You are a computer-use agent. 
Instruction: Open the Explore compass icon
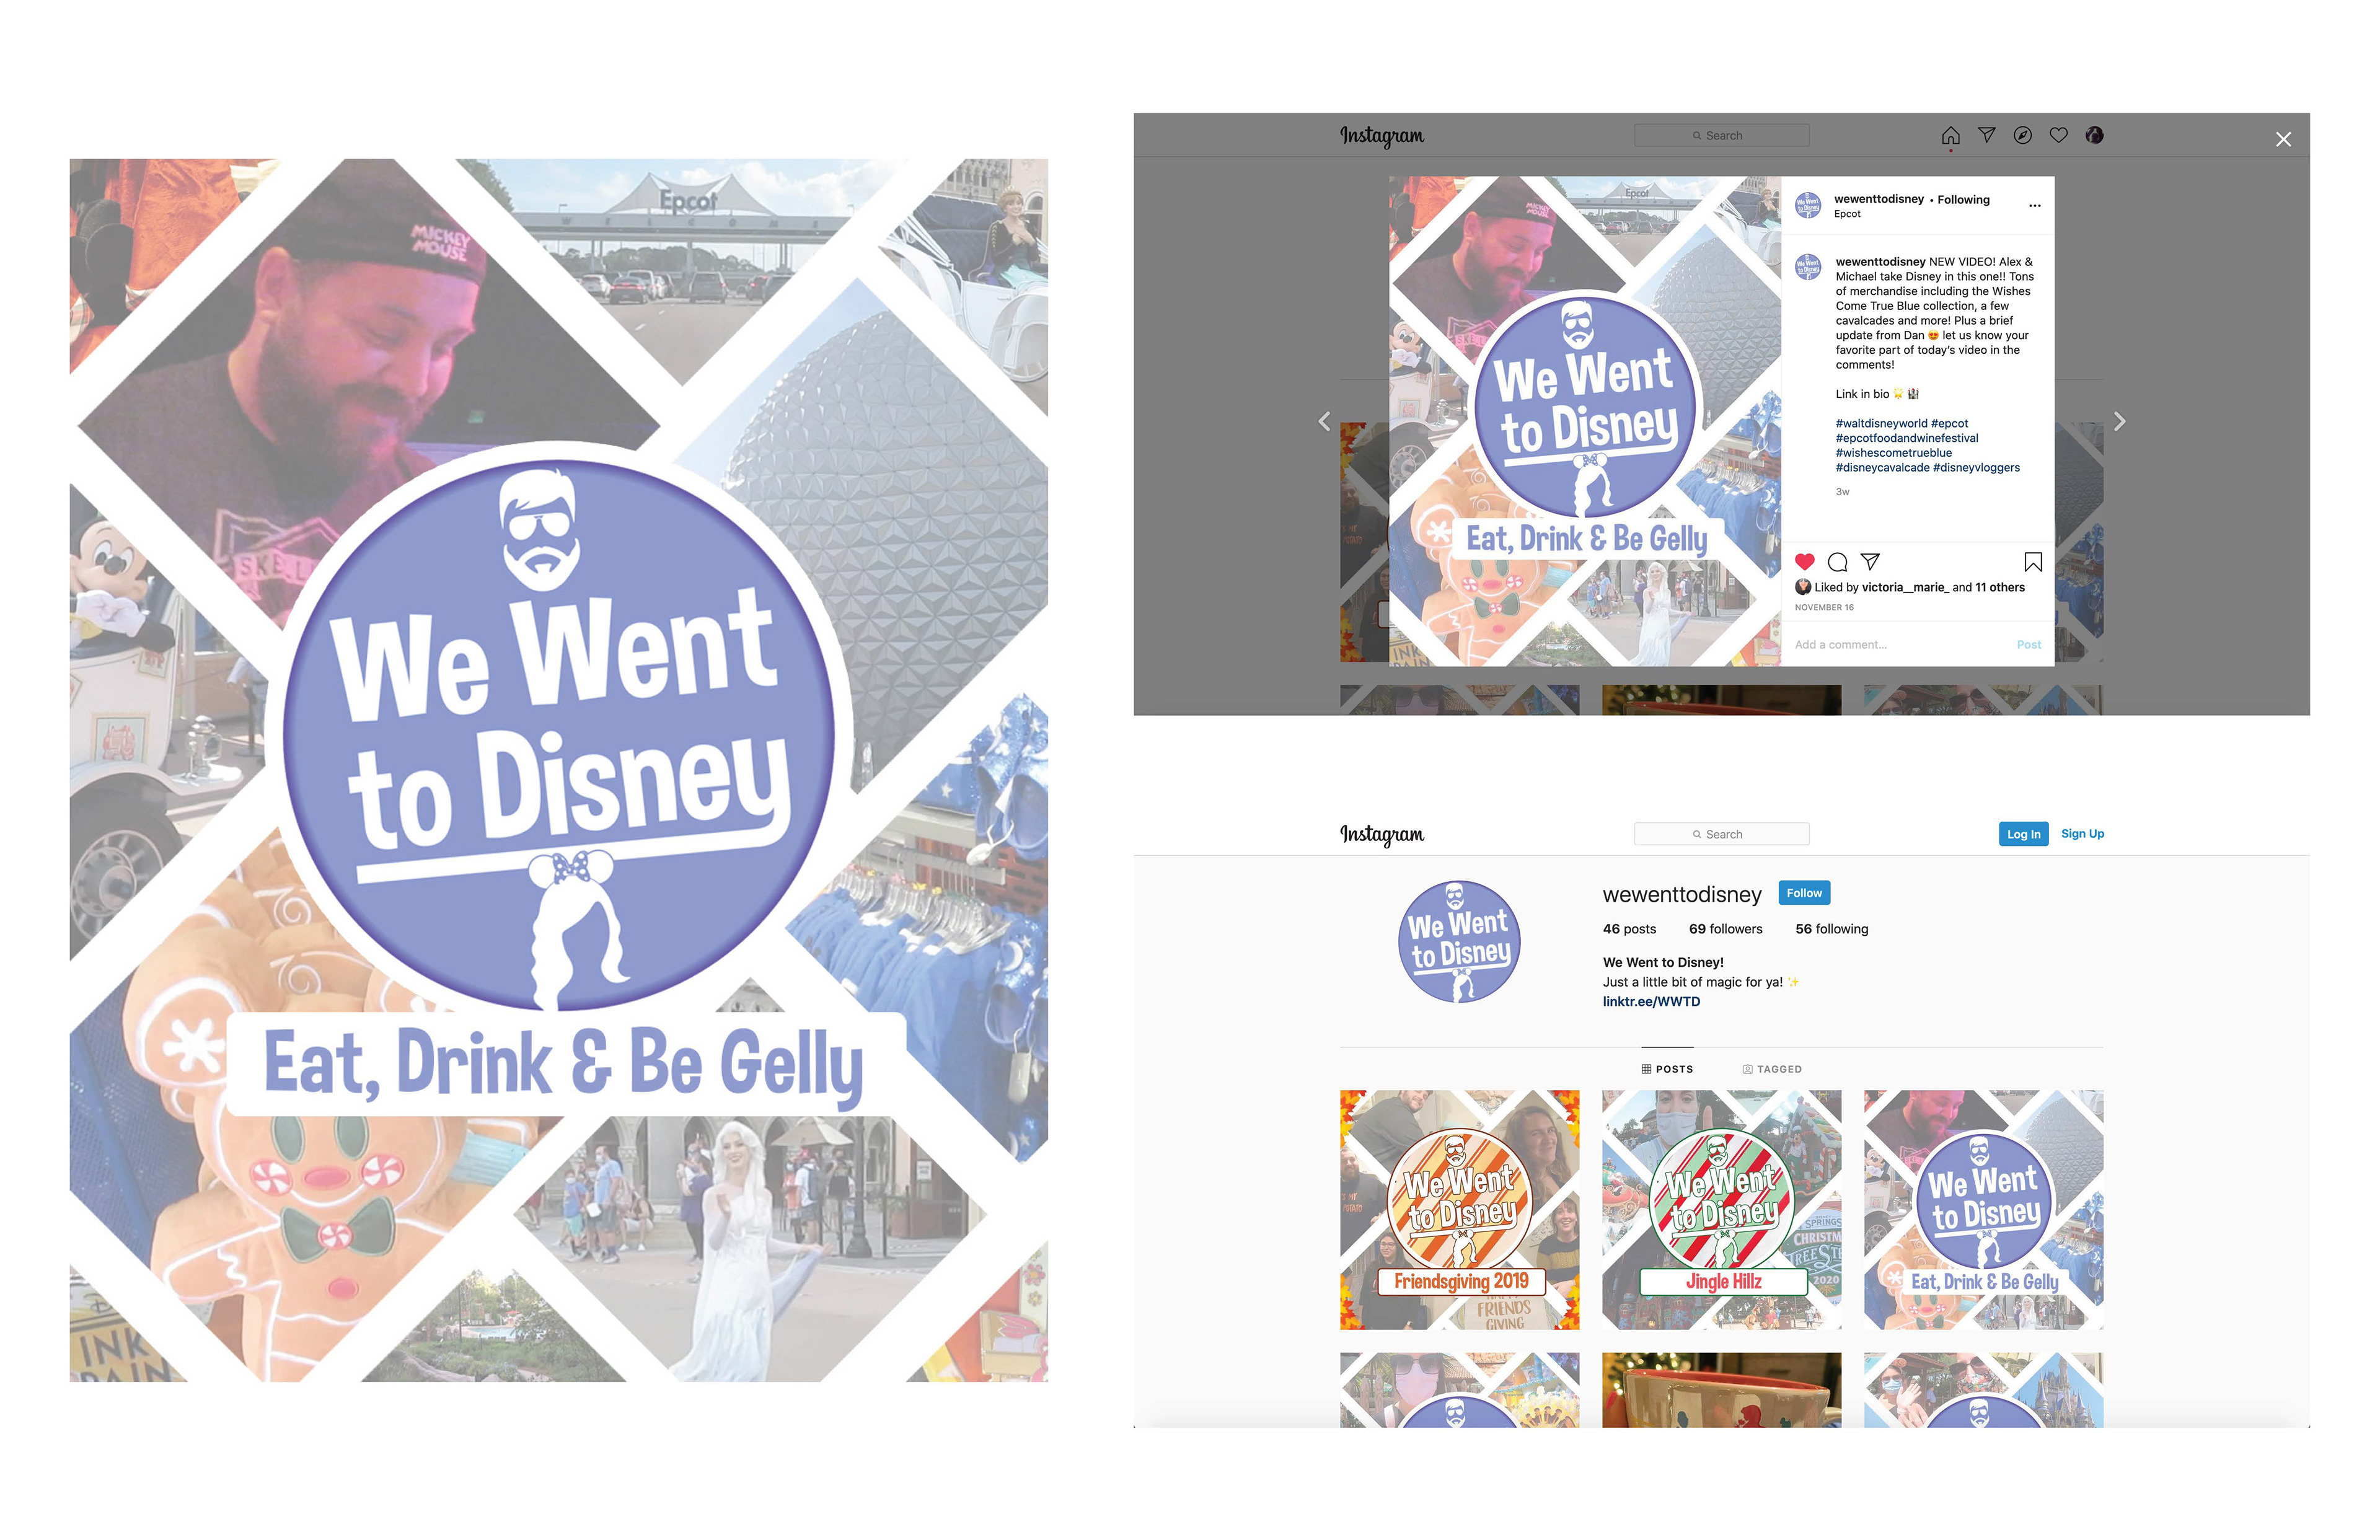2022,135
